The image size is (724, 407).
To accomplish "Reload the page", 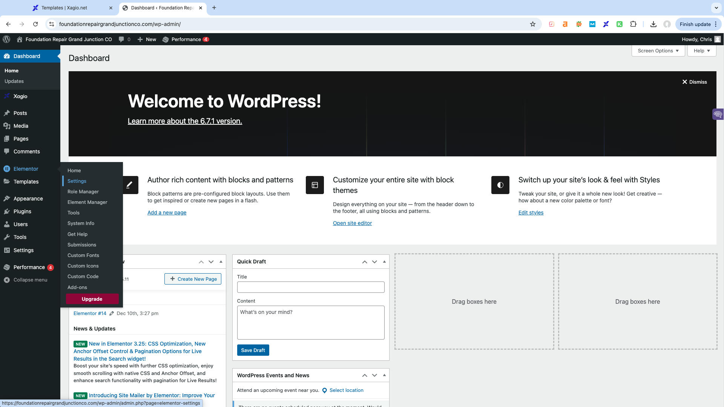I will [35, 24].
